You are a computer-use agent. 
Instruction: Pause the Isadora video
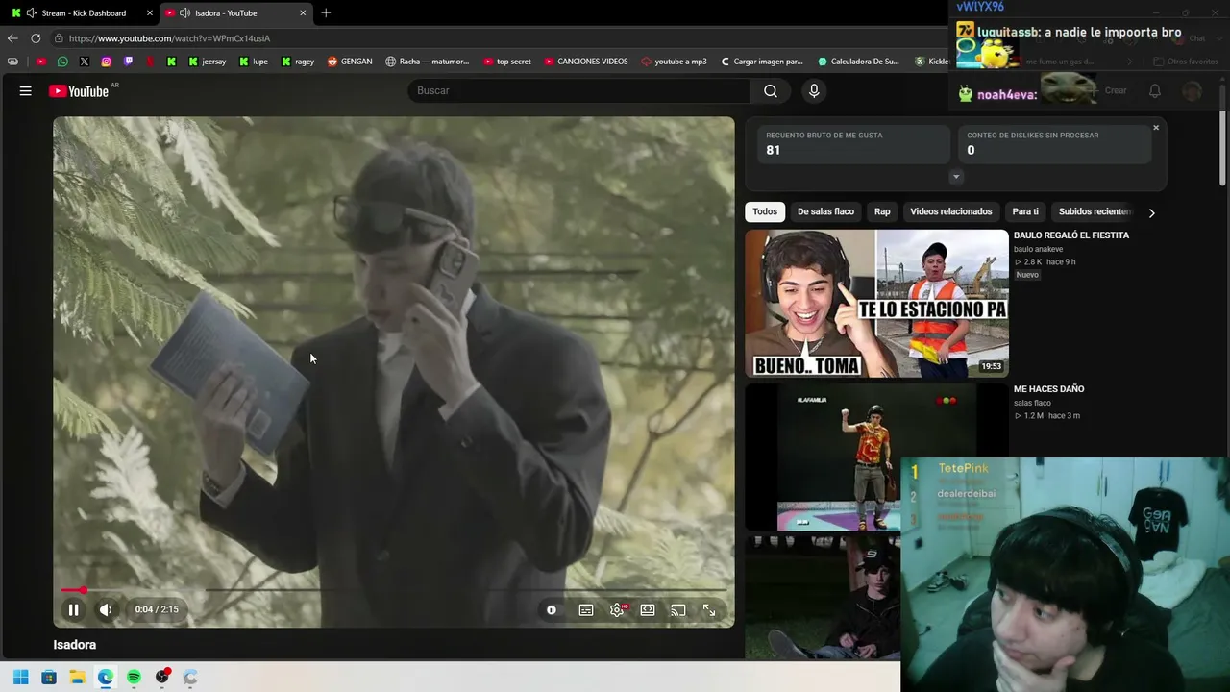click(73, 609)
